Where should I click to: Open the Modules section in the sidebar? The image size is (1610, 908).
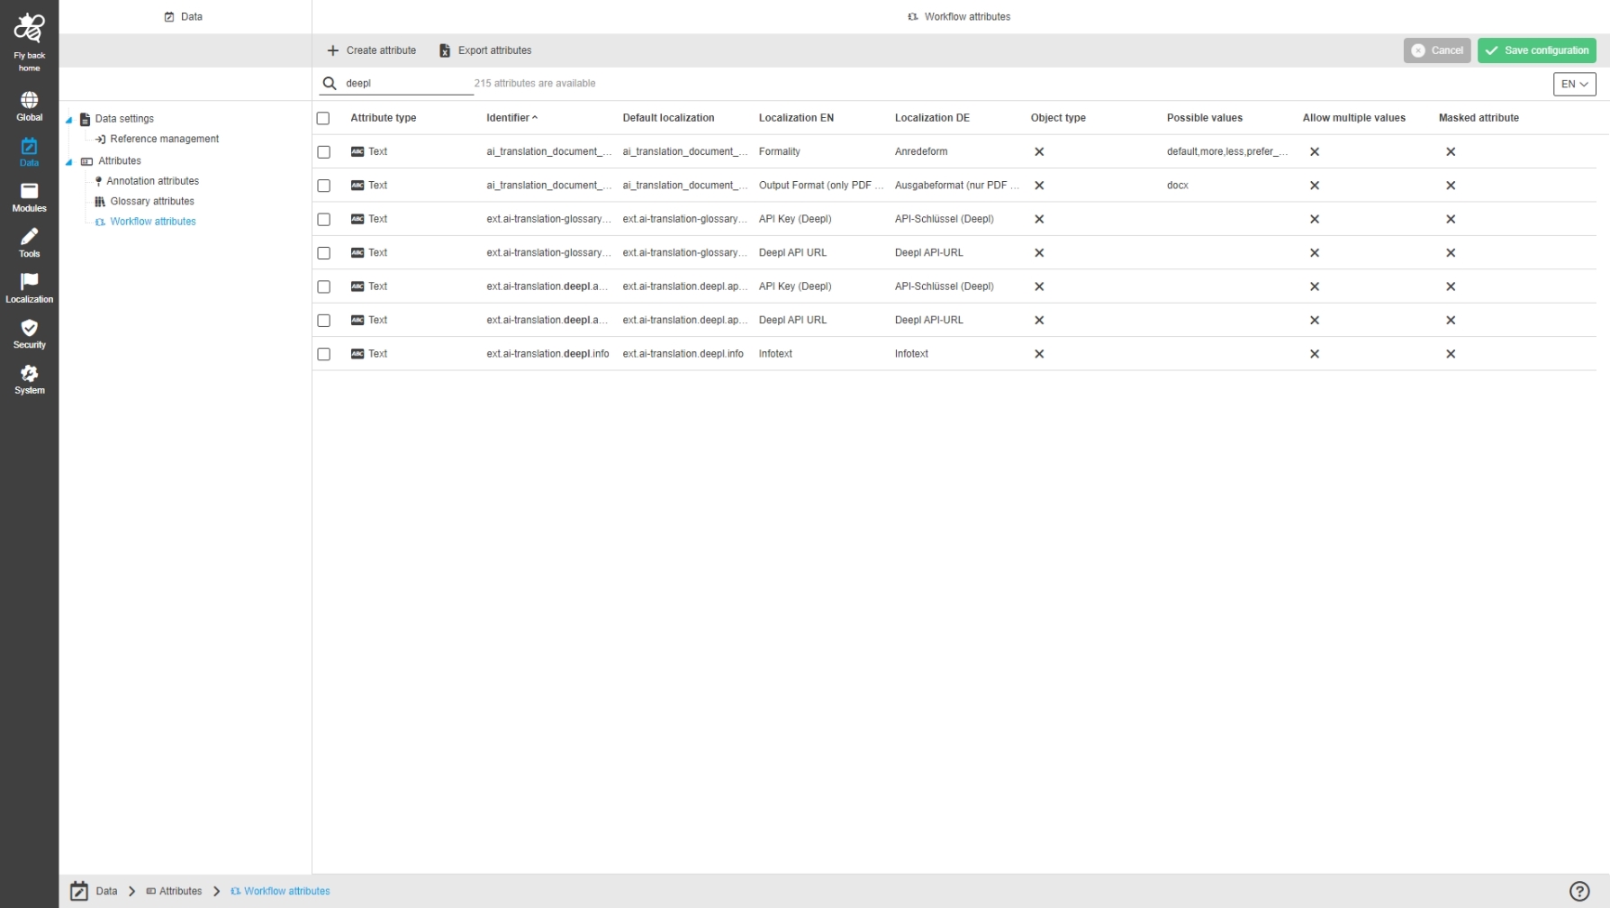click(x=29, y=197)
